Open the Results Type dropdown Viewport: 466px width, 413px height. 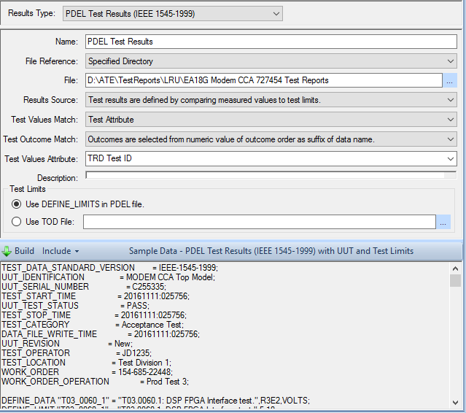172,14
